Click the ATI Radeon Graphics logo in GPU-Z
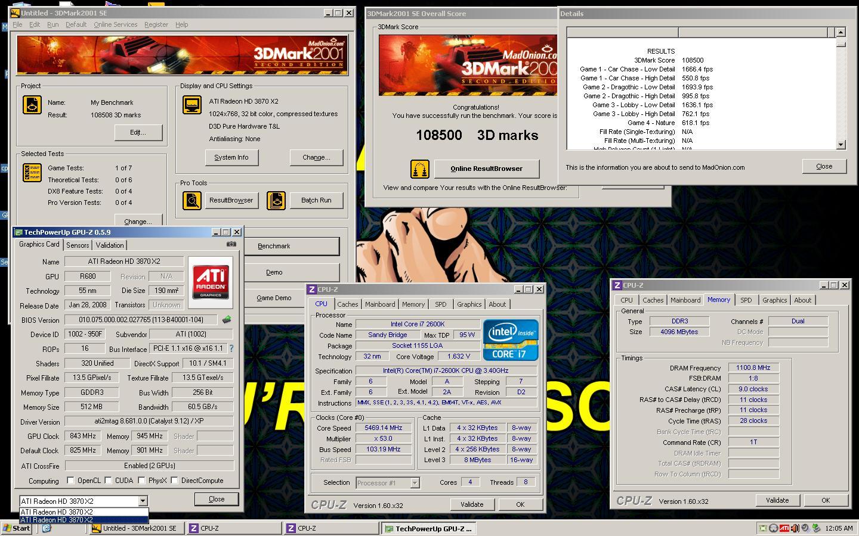This screenshot has height=536, width=859. click(211, 282)
